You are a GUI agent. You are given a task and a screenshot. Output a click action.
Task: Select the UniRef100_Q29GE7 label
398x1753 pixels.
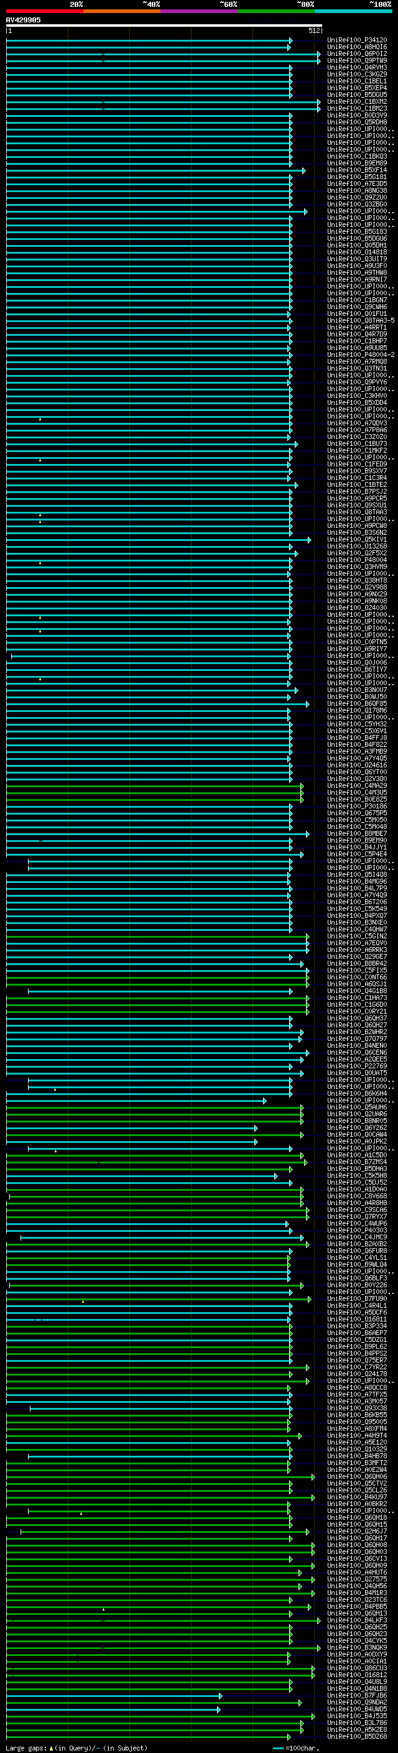coord(357,956)
